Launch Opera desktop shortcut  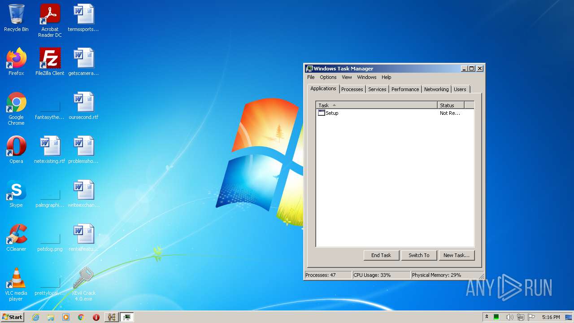[16, 150]
